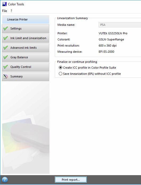Click the Media name field showing PSA
The height and width of the screenshot is (185, 141).
120,25
